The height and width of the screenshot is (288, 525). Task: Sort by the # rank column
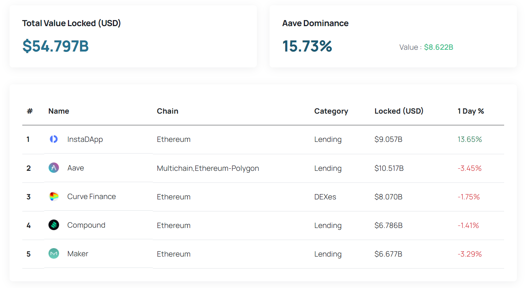coord(30,111)
